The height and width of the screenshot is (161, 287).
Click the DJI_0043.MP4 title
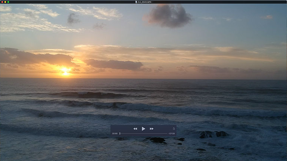coord(144,2)
